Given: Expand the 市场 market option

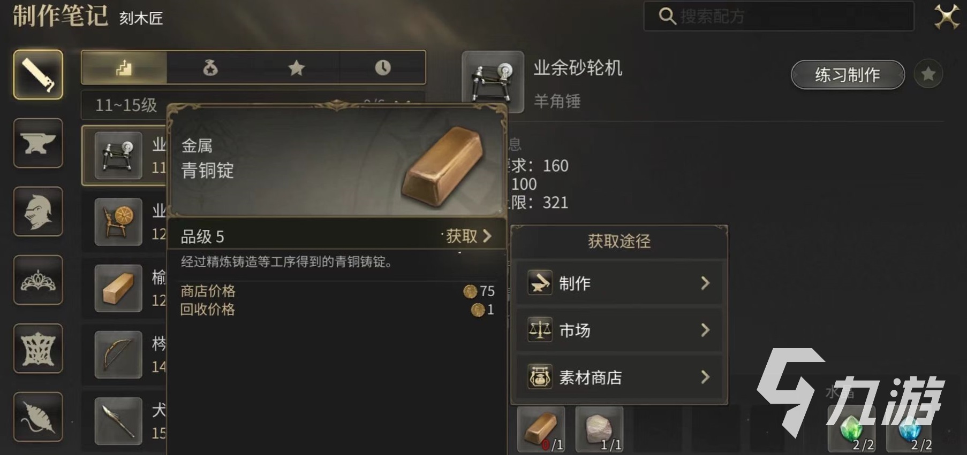Looking at the screenshot, I should pos(619,330).
